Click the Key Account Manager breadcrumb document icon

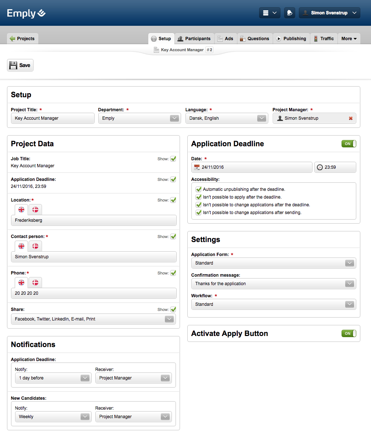(156, 50)
